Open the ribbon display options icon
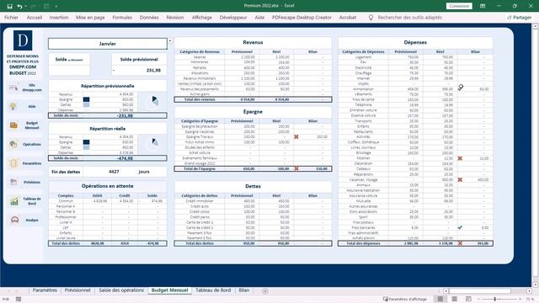Screen dimensions: 539x303 point(483,6)
